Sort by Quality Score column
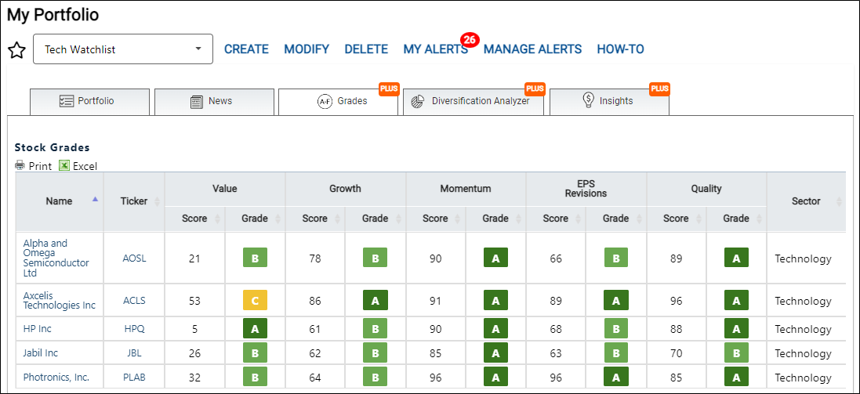This screenshot has height=394, width=860. click(x=677, y=218)
